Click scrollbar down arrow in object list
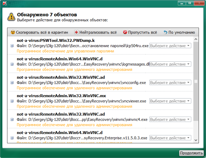The width and height of the screenshot is (206, 158). [x=196, y=140]
